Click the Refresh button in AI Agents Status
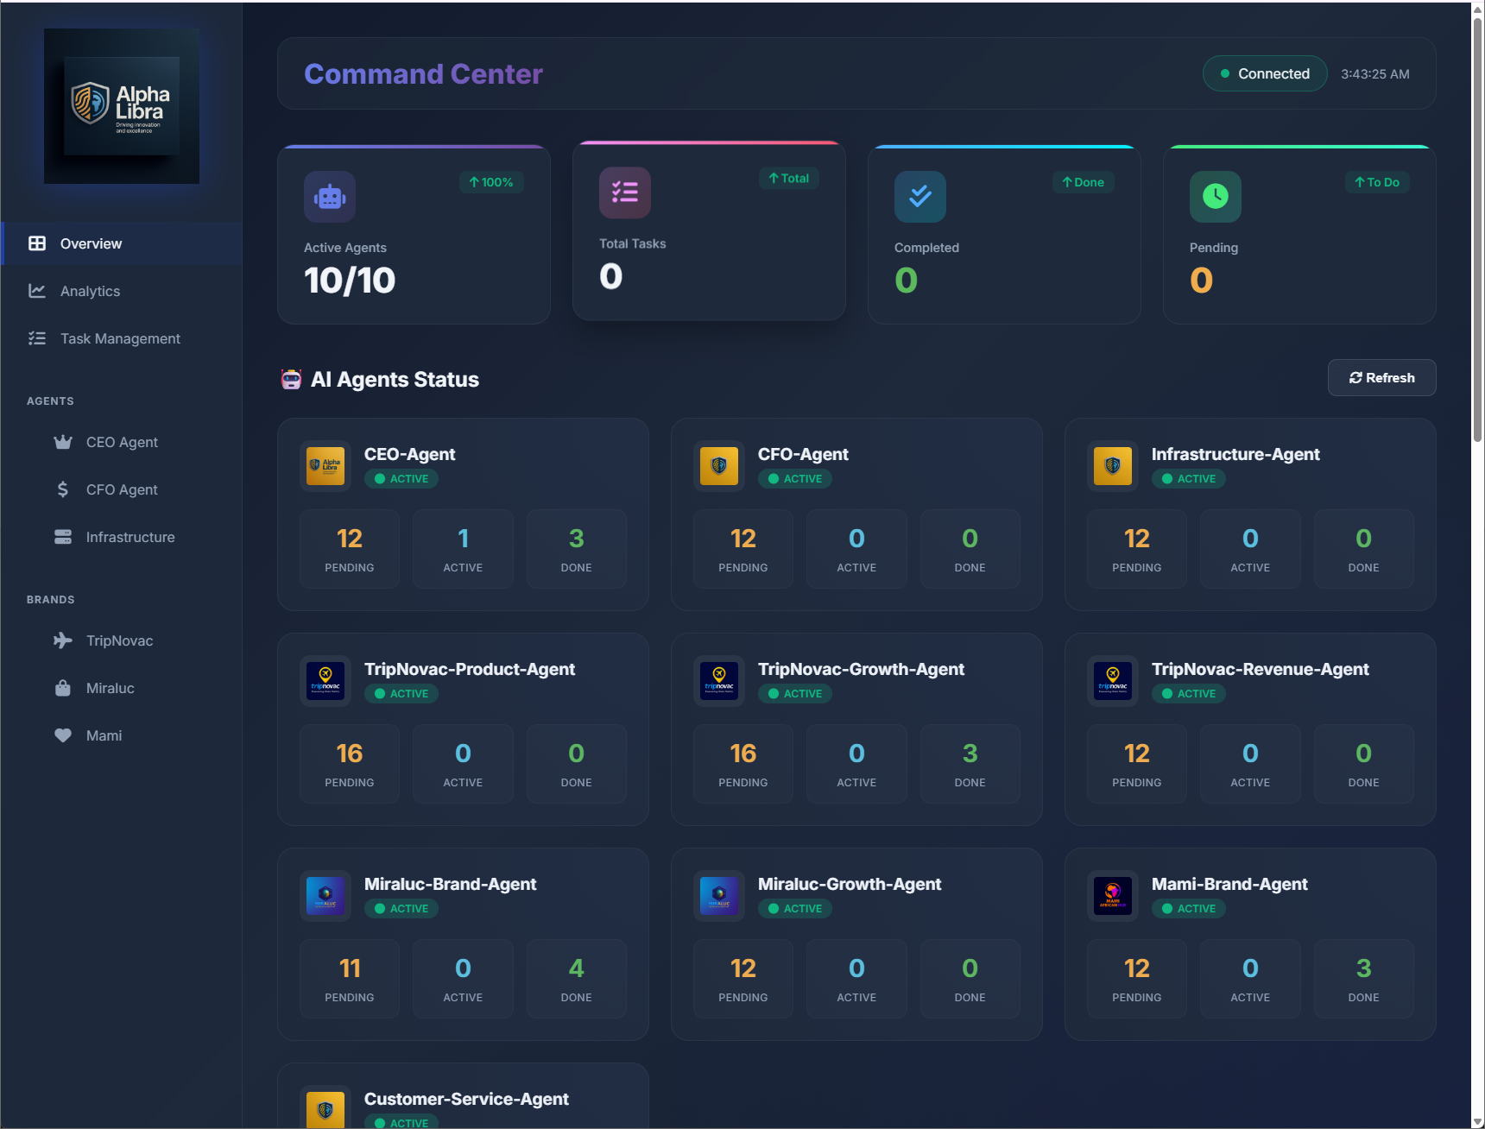The width and height of the screenshot is (1485, 1129). tap(1381, 377)
